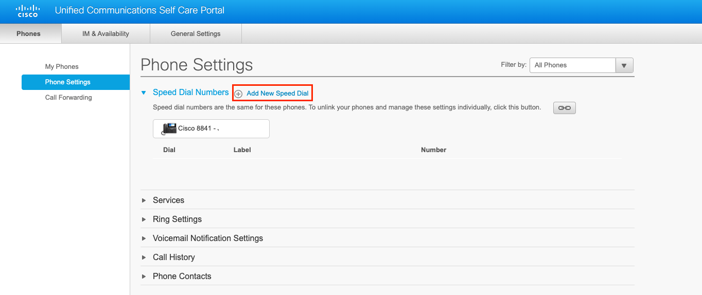Click the Cisco 8841 phone icon
The height and width of the screenshot is (295, 702).
169,128
